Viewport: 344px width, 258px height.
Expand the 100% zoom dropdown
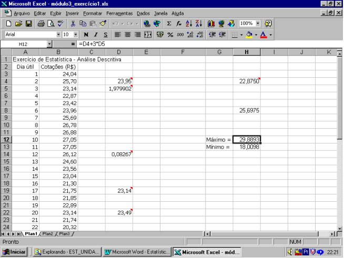coord(258,24)
